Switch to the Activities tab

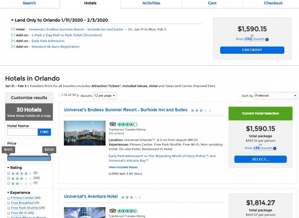(151, 3)
